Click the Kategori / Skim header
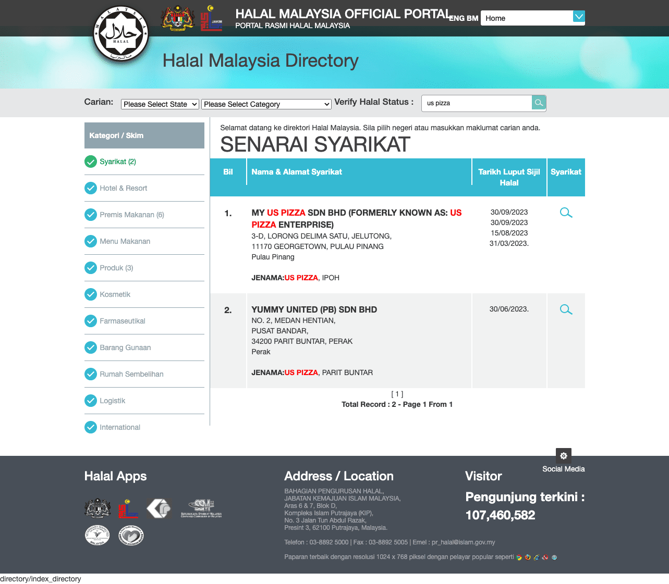Viewport: 669px width, 584px height. click(x=144, y=135)
